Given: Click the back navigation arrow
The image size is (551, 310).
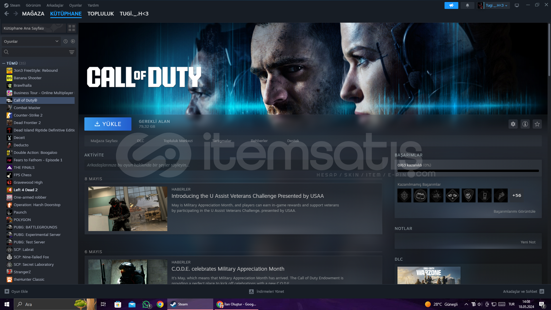Looking at the screenshot, I should click(7, 13).
